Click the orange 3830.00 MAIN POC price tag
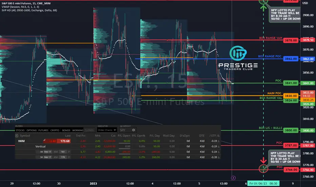The width and height of the screenshot is (316, 187). pos(291,96)
